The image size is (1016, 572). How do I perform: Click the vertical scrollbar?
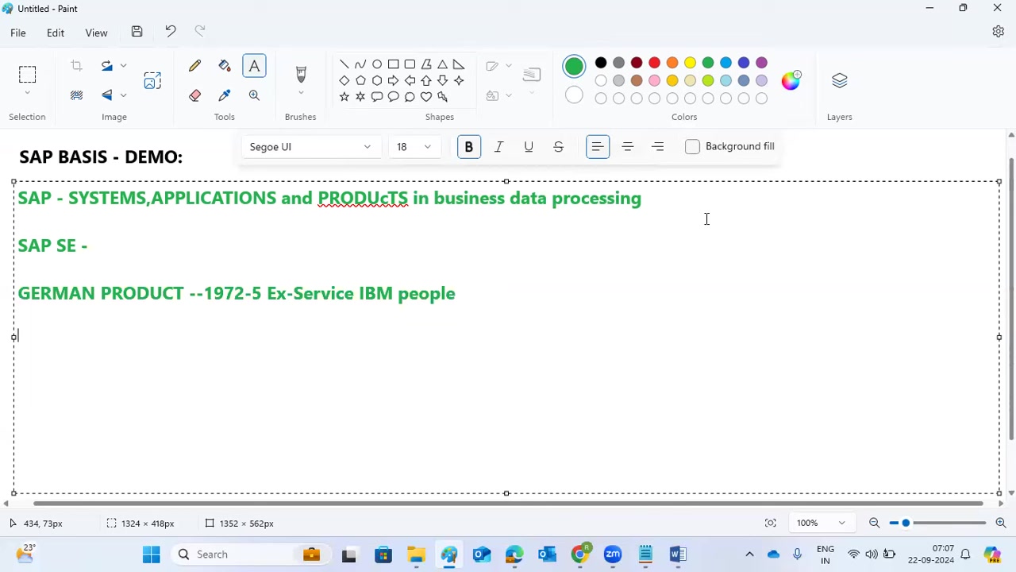point(1010,298)
